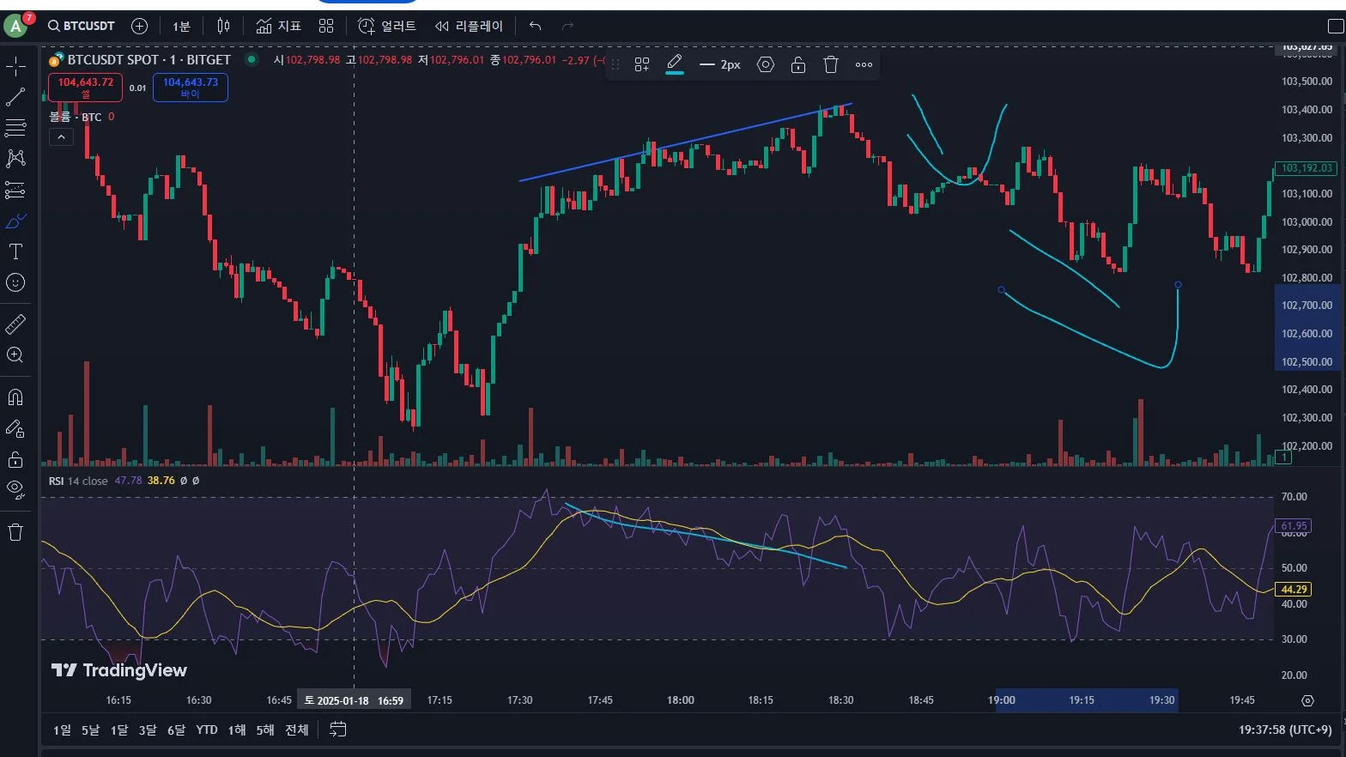Screen dimensions: 1346x757
Task: Delete the selected drawing in the floating toolbar
Action: 831,64
